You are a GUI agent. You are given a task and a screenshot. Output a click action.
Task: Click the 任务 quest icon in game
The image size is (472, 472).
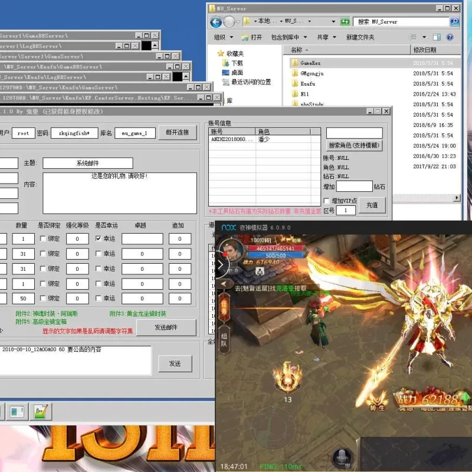pos(224,307)
